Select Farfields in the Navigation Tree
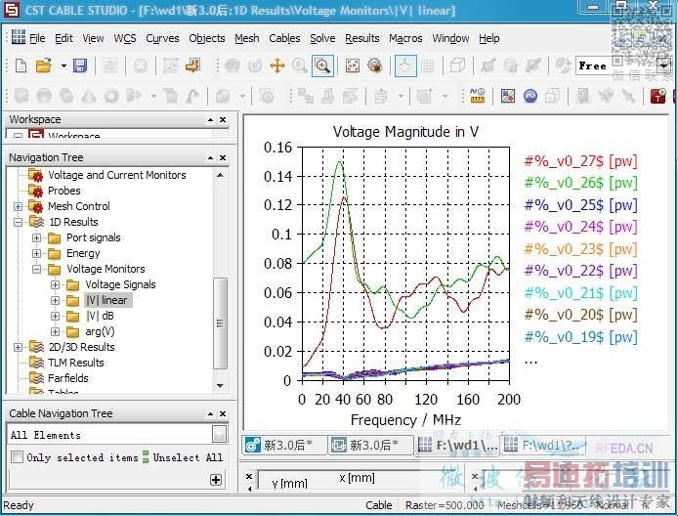 click(68, 378)
